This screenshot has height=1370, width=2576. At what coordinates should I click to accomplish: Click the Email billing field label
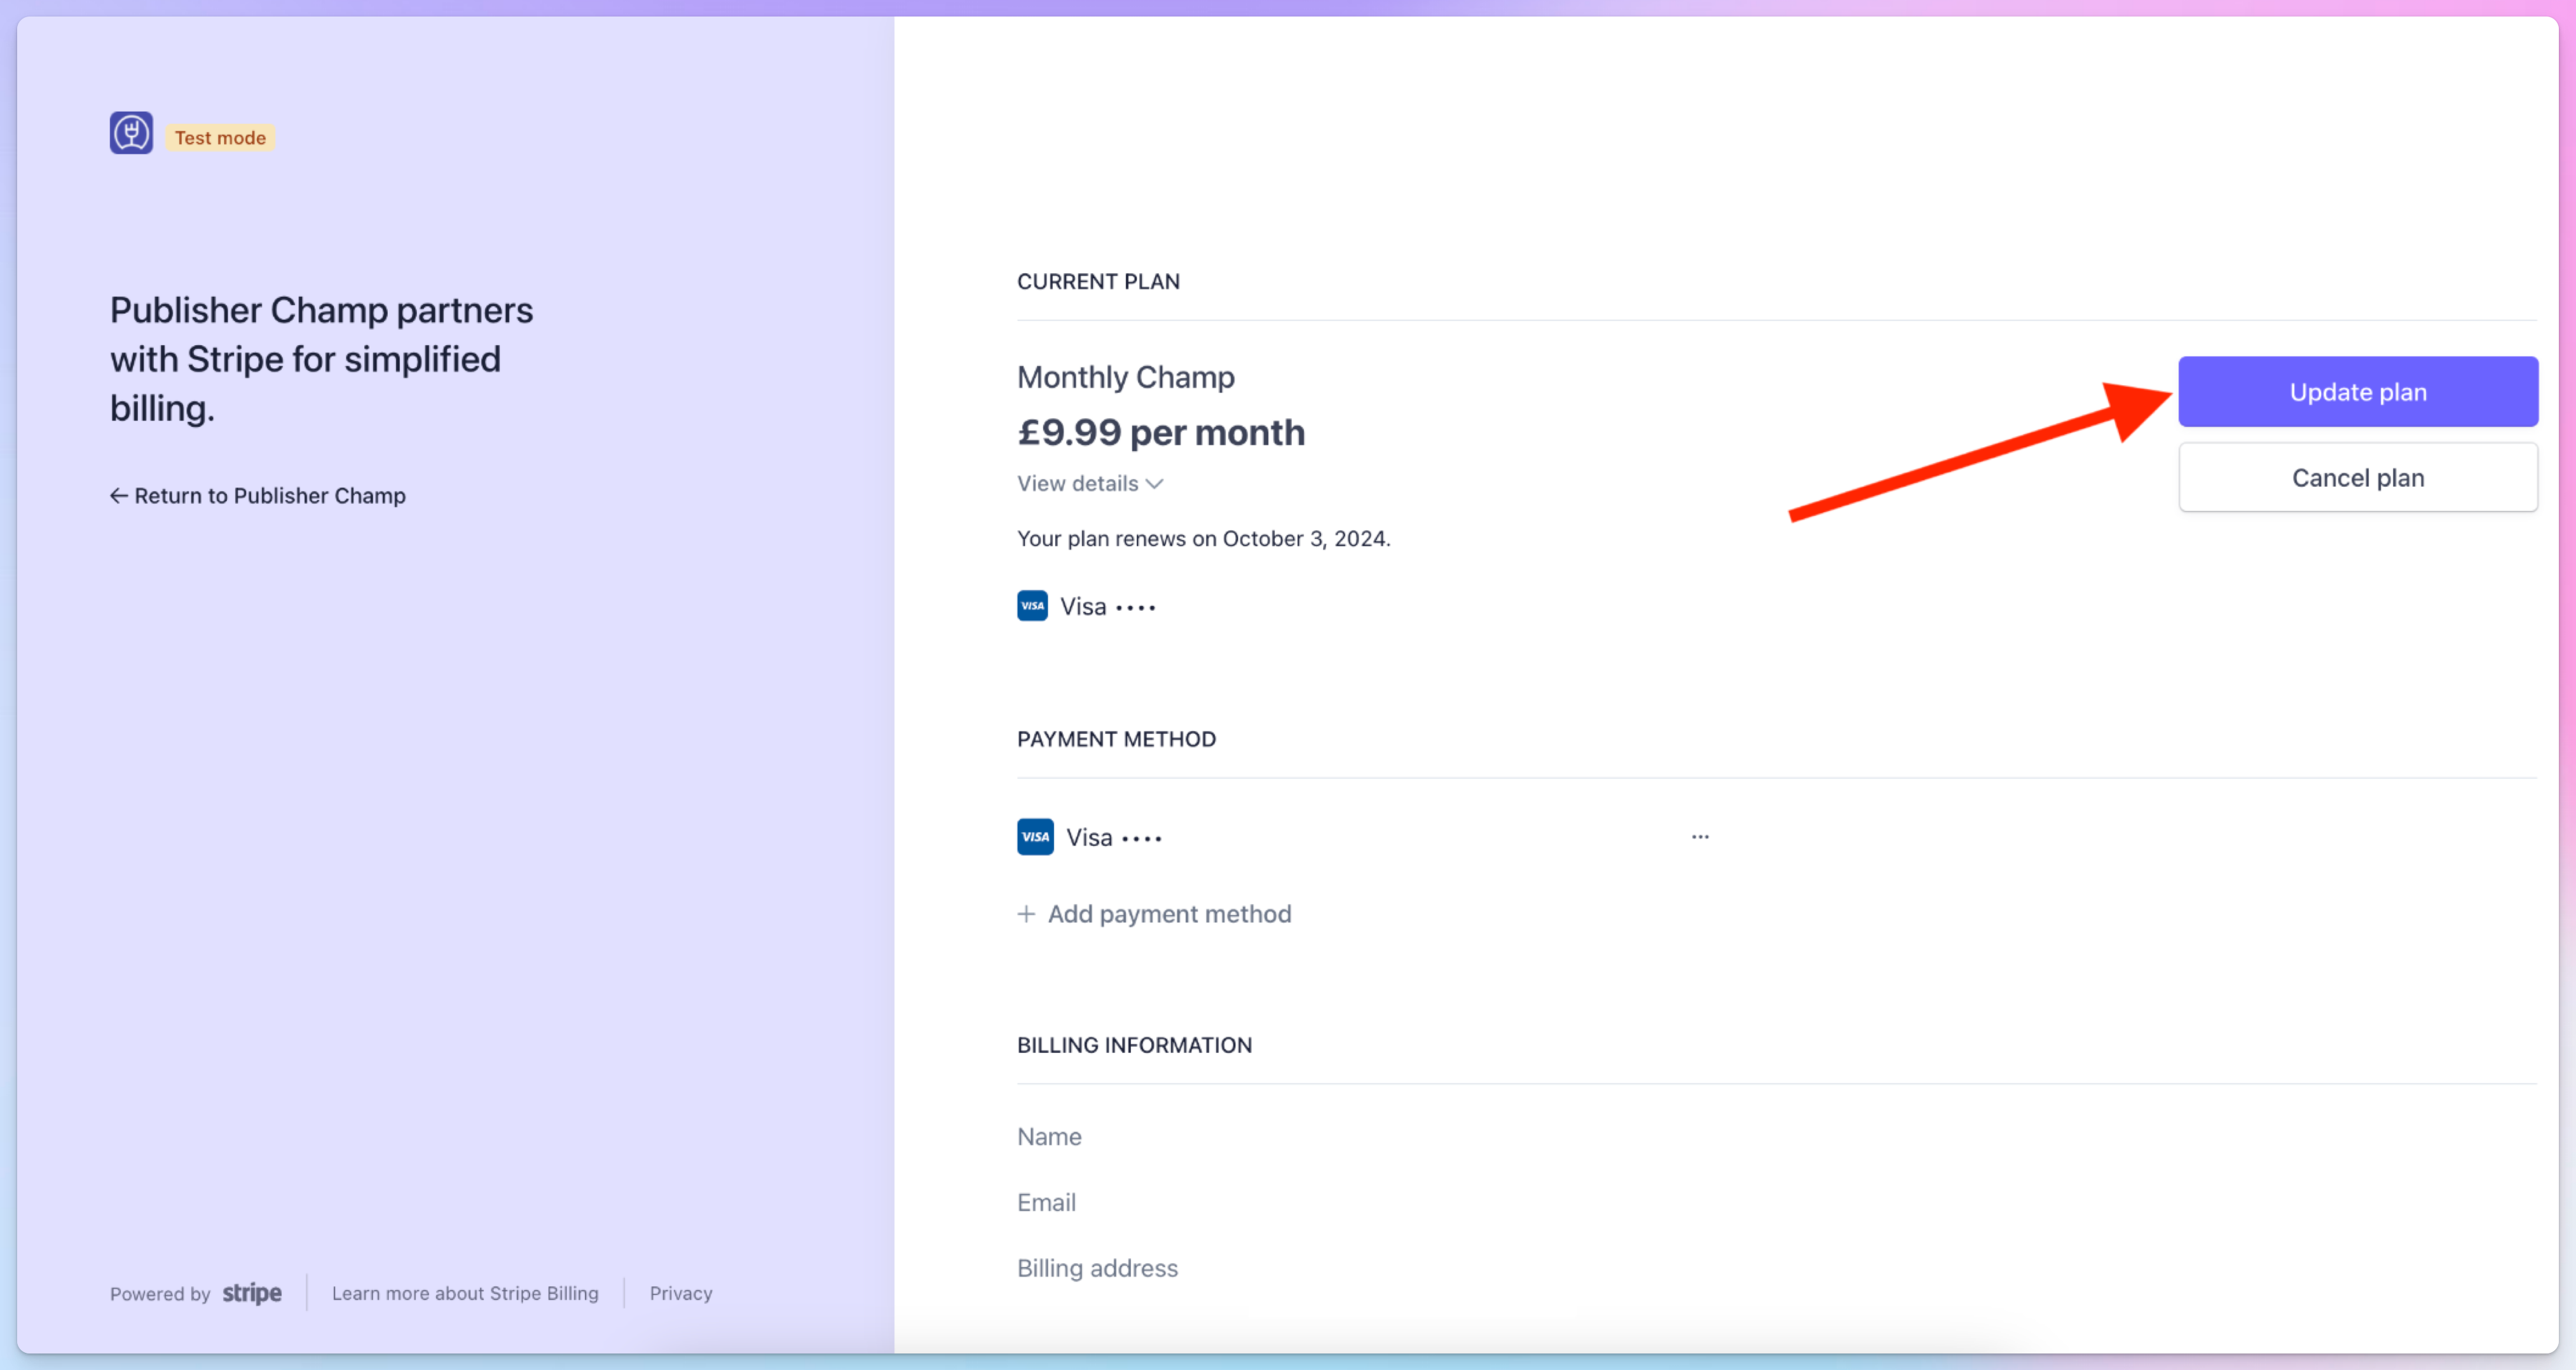(1046, 1203)
